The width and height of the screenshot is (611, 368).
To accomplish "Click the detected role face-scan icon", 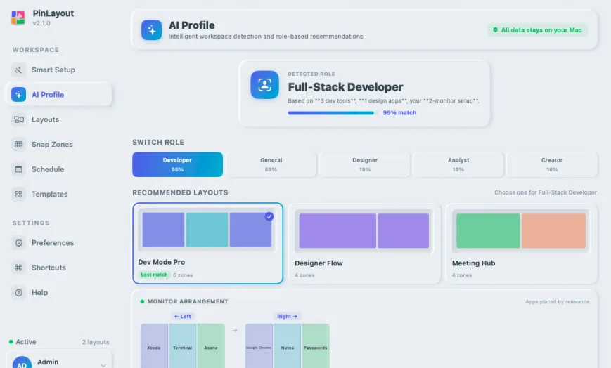I will pos(264,85).
